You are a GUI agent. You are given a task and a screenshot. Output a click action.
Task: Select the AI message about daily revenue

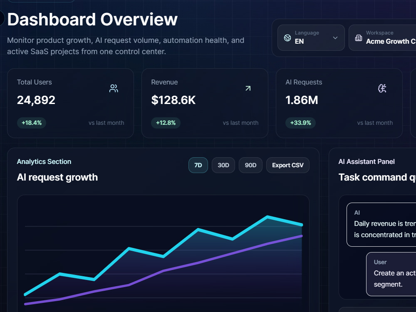tap(381, 225)
